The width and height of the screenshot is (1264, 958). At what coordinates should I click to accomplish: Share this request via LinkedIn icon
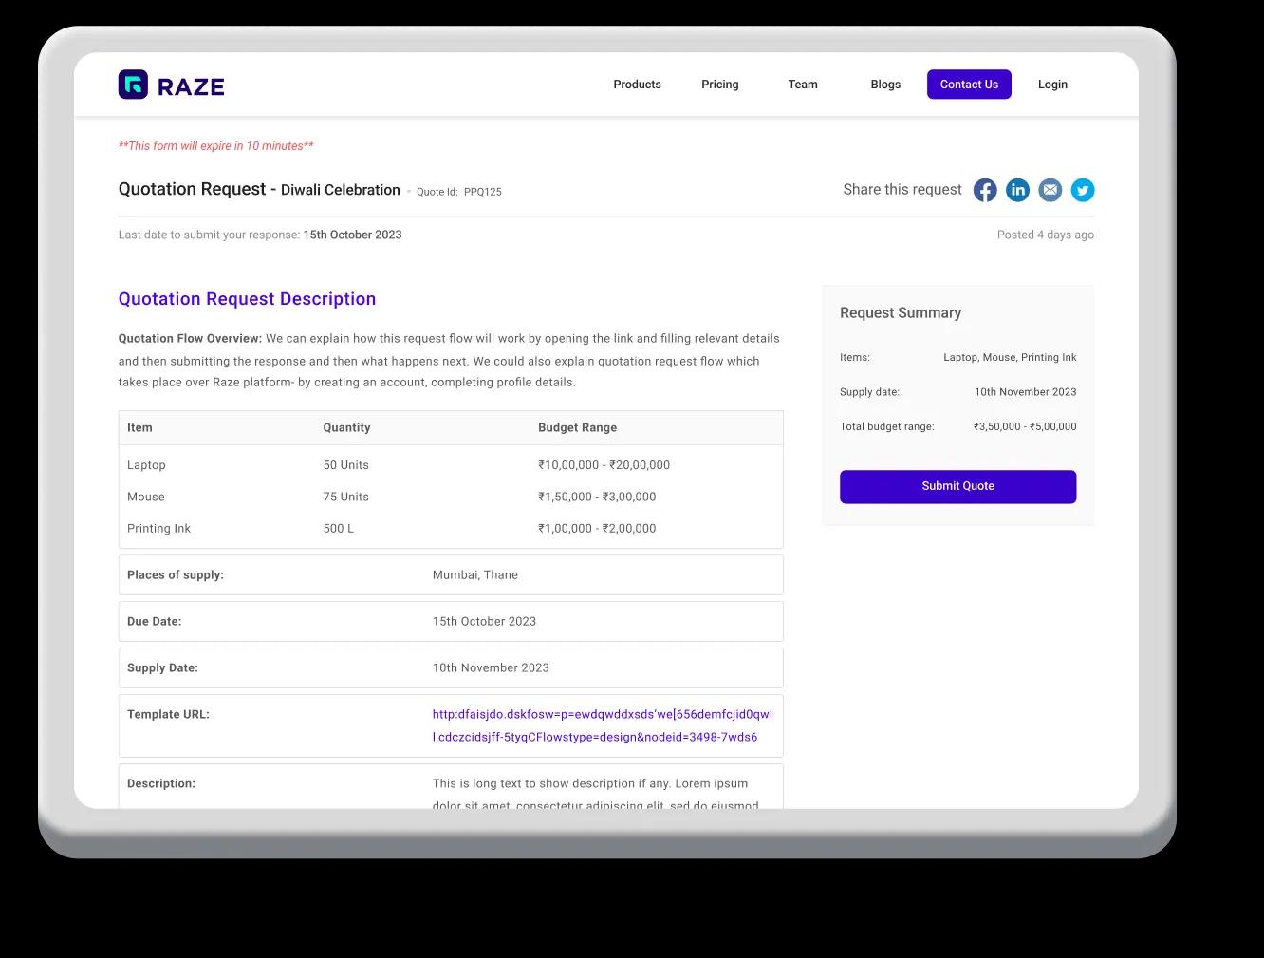1017,190
